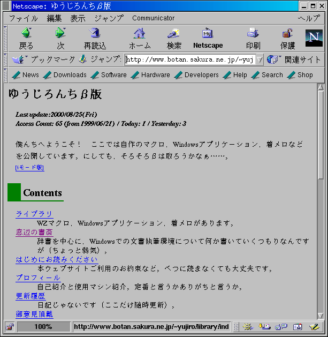
Task: Click the vertical scrollbar down arrow
Action: [x=321, y=316]
